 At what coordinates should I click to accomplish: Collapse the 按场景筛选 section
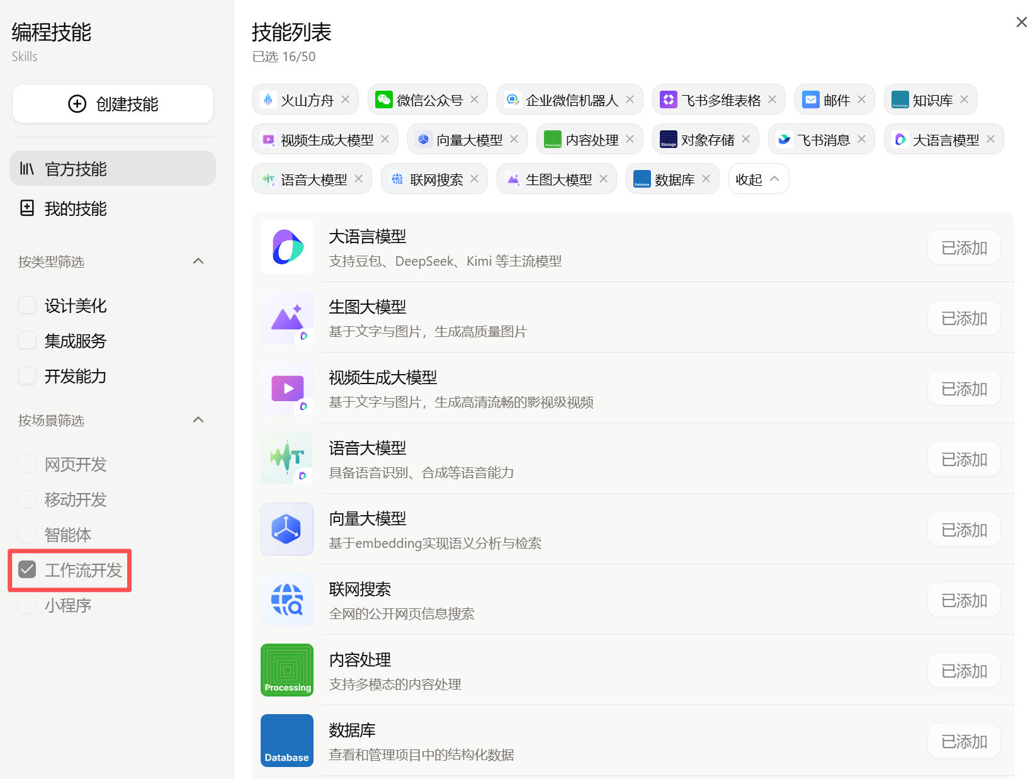coord(198,420)
